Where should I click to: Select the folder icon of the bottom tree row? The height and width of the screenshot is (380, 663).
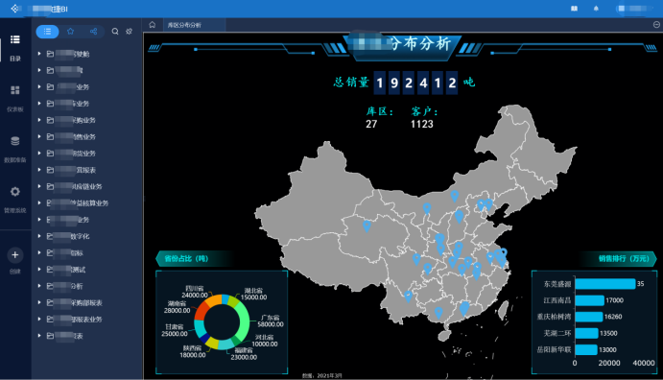point(50,336)
